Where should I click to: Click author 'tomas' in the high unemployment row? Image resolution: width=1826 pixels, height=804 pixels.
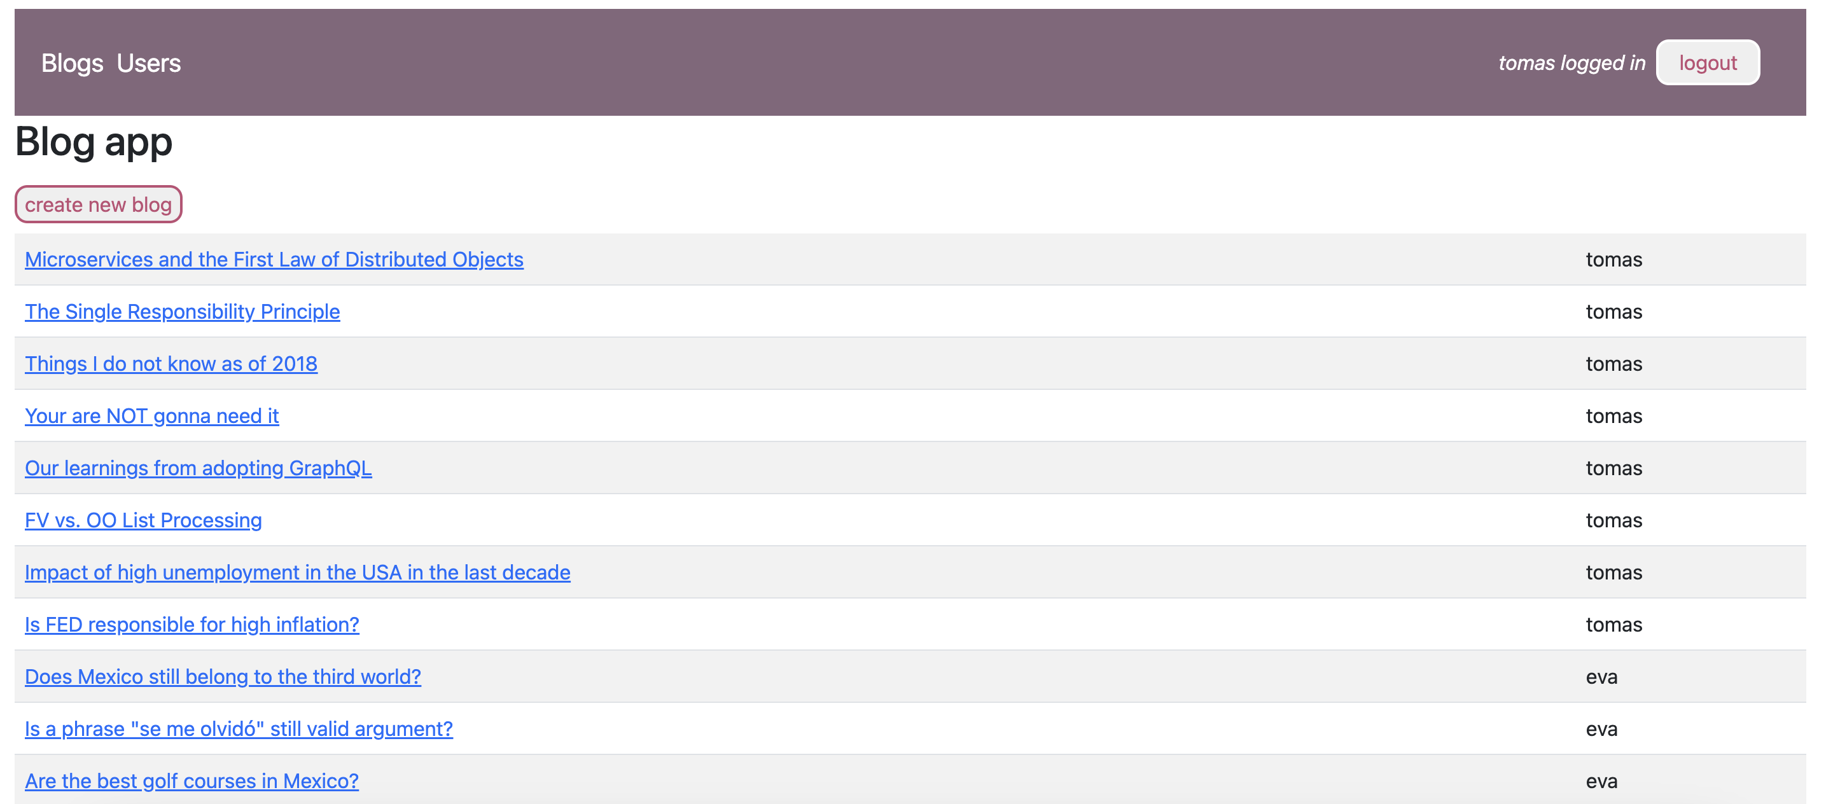click(1613, 572)
